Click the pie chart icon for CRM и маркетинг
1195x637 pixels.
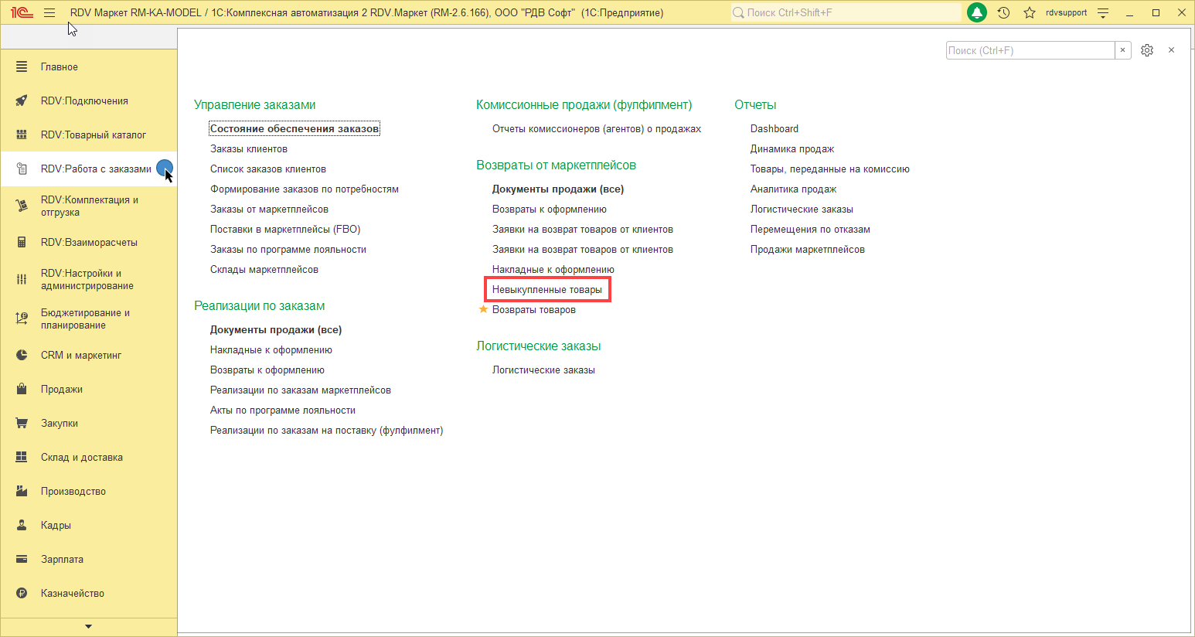coord(22,356)
